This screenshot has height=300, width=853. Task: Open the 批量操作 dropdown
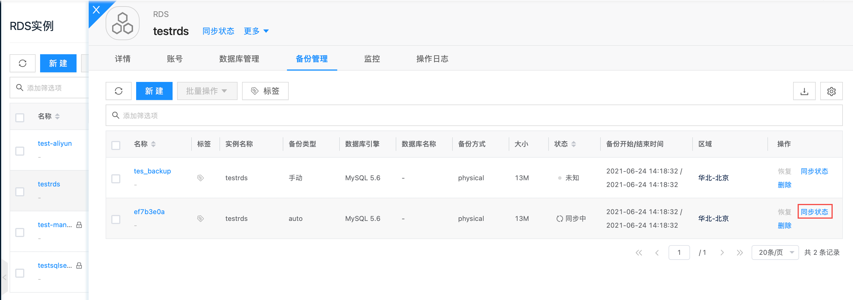pos(207,91)
